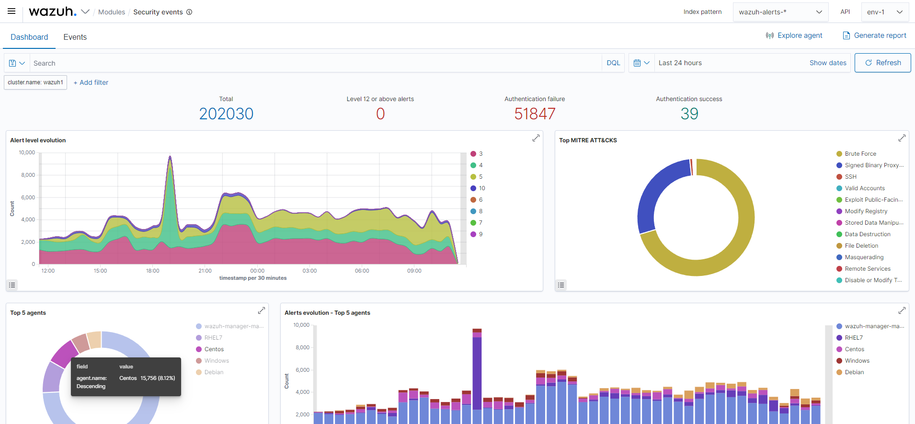Click Add filter

tap(91, 82)
